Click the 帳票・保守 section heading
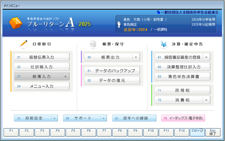This screenshot has height=141, width=225. pyautogui.click(x=113, y=44)
